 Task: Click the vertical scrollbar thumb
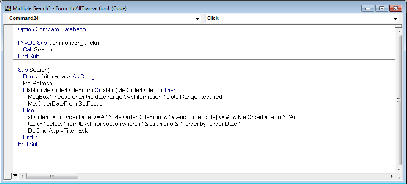[x=399, y=100]
